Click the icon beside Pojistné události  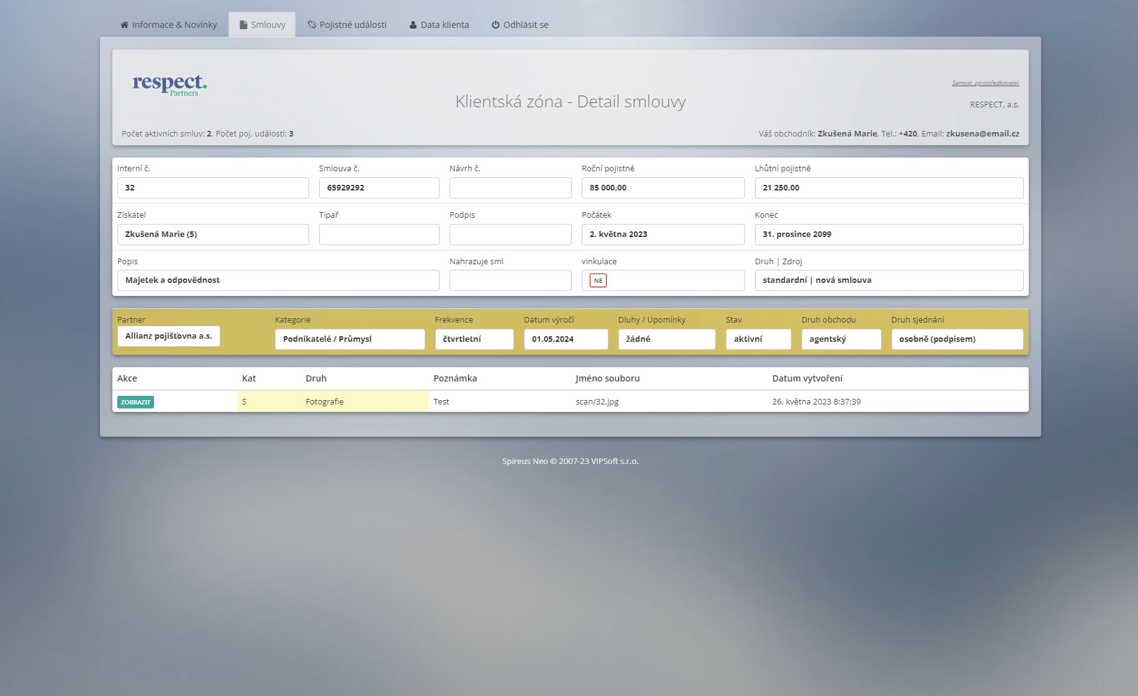click(x=312, y=25)
